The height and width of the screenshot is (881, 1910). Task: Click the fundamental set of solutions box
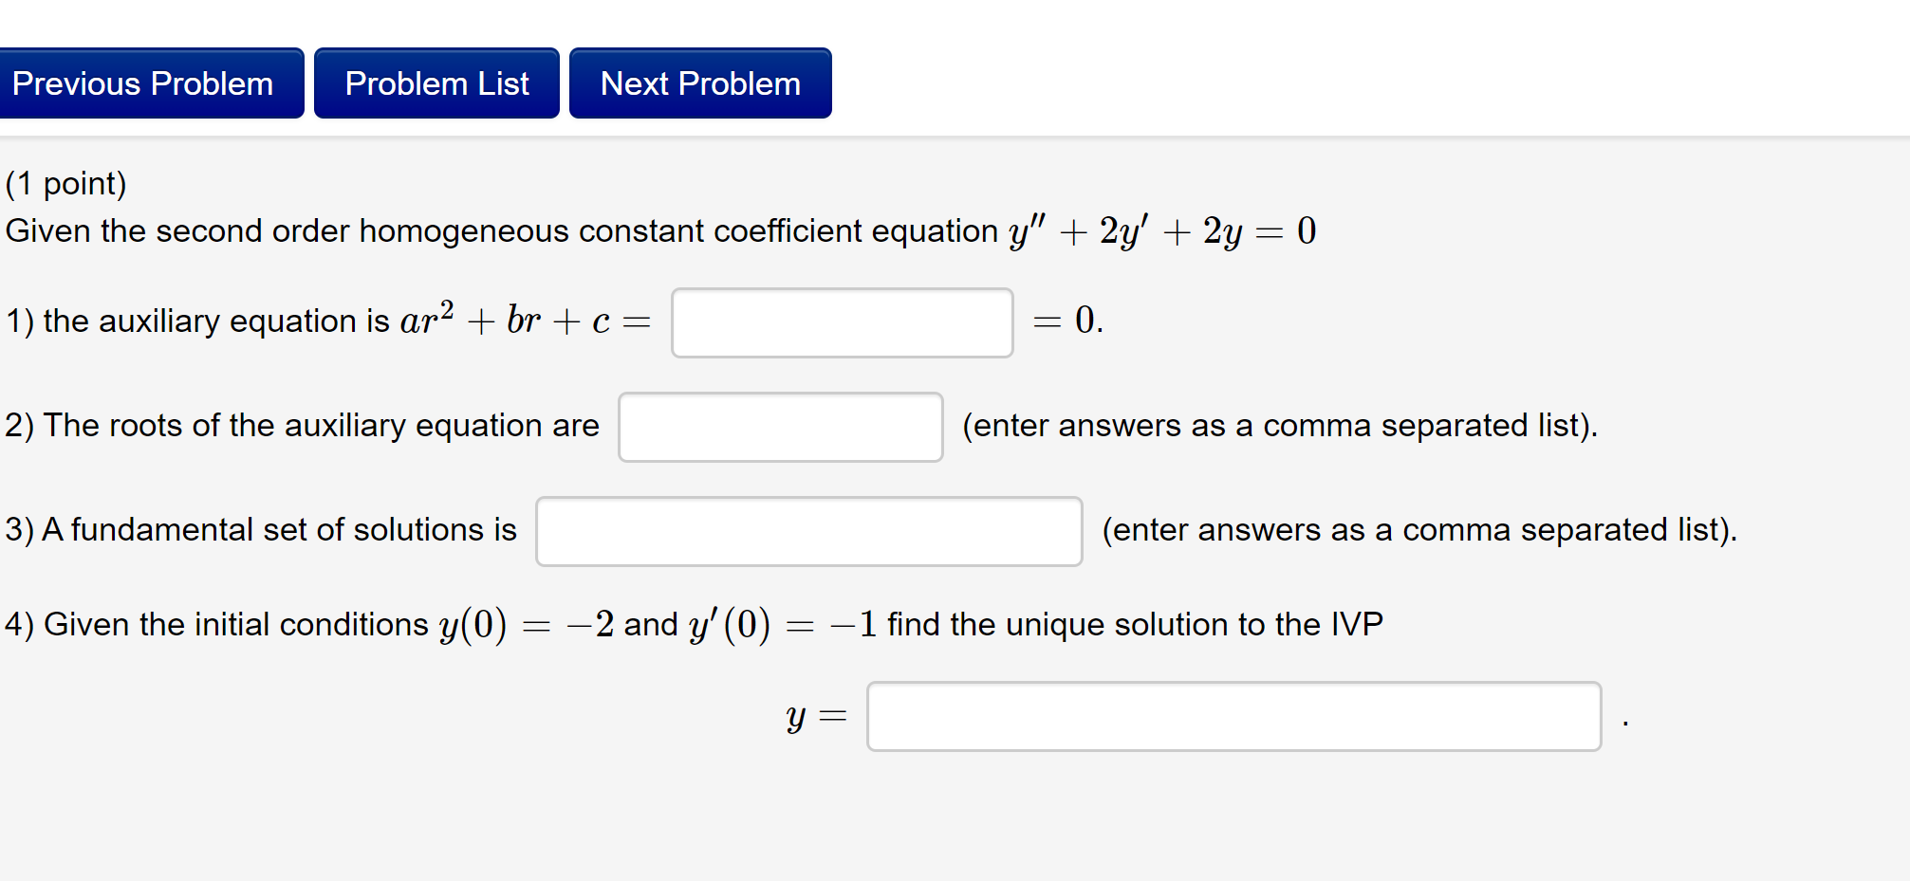(x=807, y=531)
